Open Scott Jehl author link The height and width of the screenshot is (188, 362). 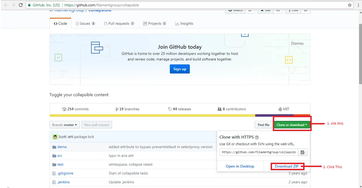pos(66,137)
